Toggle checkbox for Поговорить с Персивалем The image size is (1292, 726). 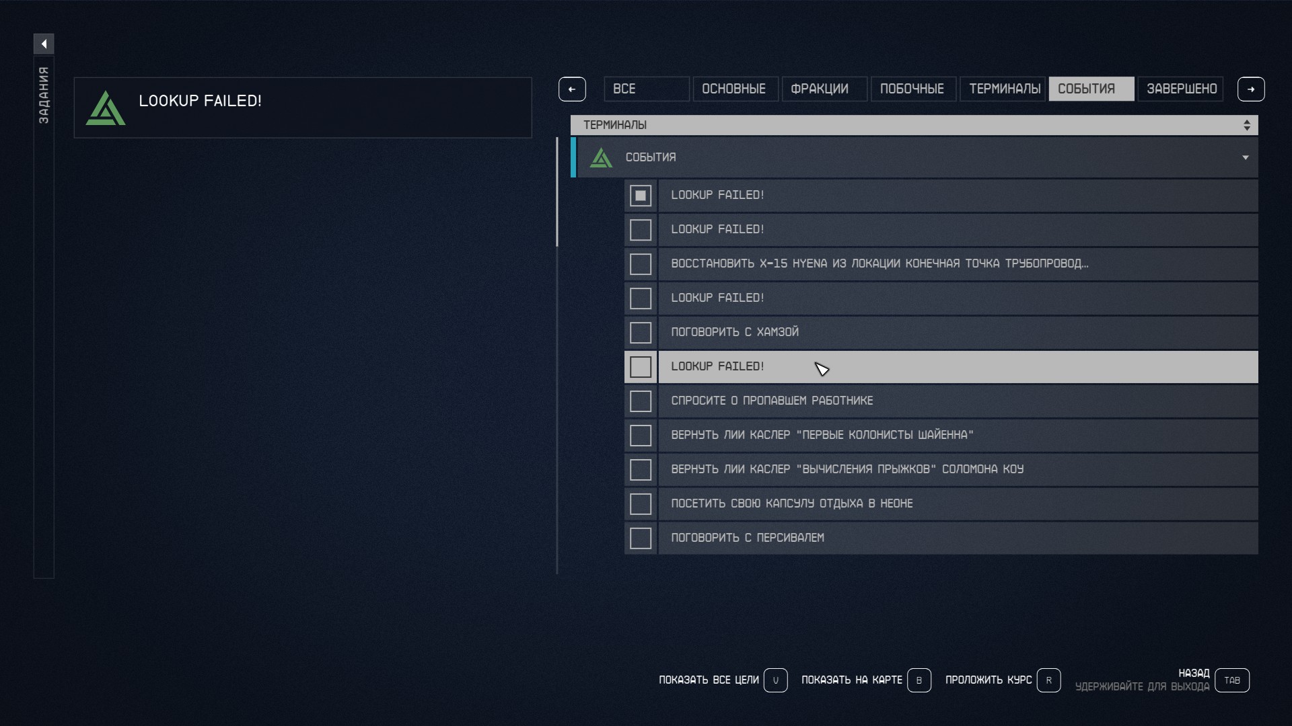tap(641, 538)
